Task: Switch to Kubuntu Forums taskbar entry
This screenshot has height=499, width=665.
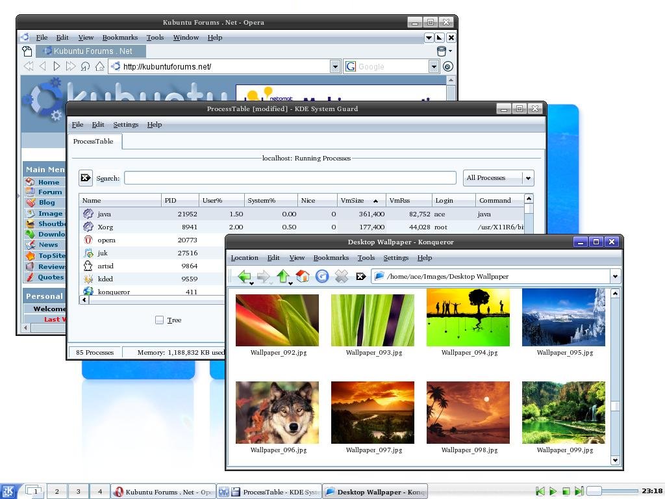Action: (163, 492)
